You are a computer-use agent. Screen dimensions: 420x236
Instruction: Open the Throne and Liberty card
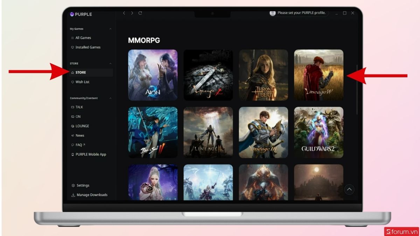pos(264,75)
